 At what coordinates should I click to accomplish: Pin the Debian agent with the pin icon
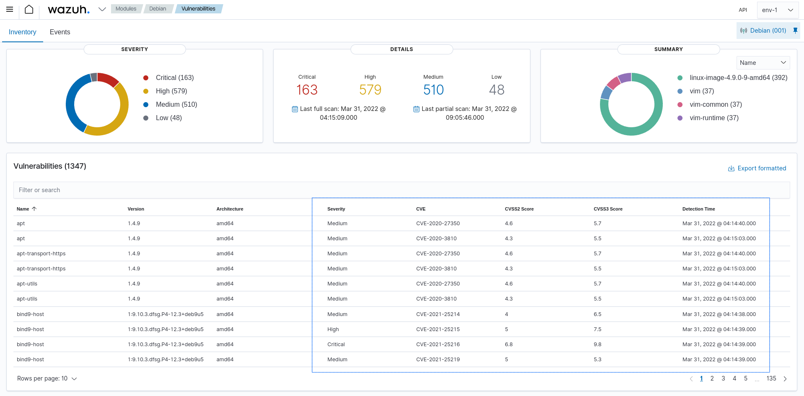(x=795, y=30)
